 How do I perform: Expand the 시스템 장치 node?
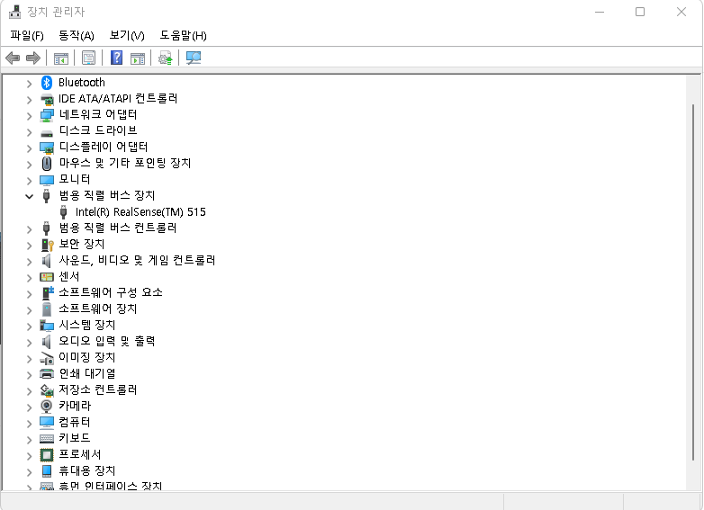click(x=29, y=327)
